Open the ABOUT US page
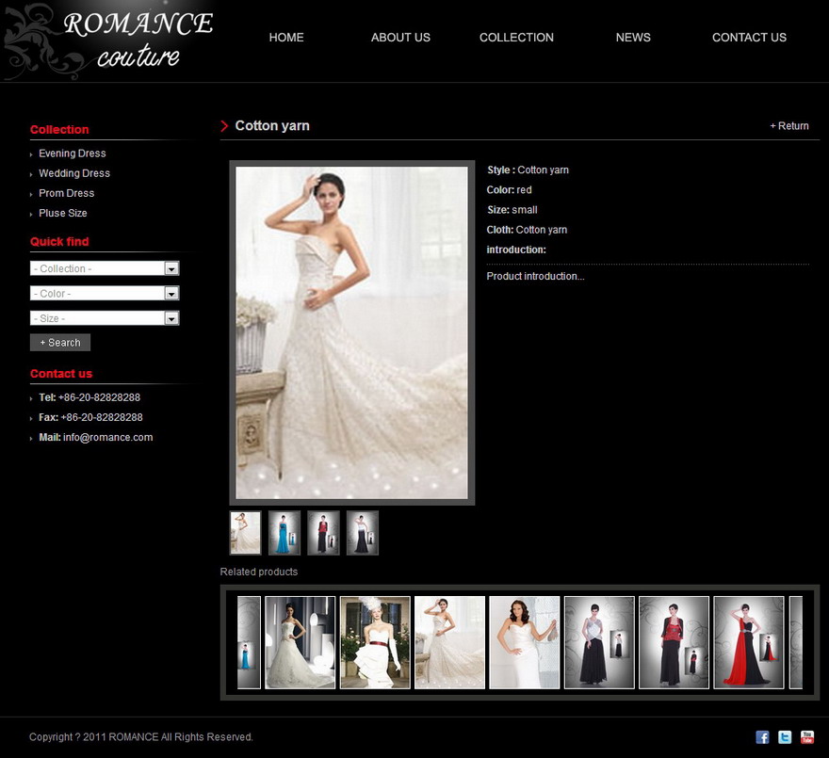Image resolution: width=829 pixels, height=758 pixels. (400, 38)
